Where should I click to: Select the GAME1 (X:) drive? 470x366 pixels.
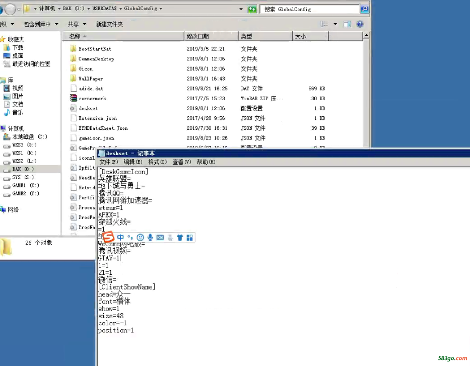point(26,185)
